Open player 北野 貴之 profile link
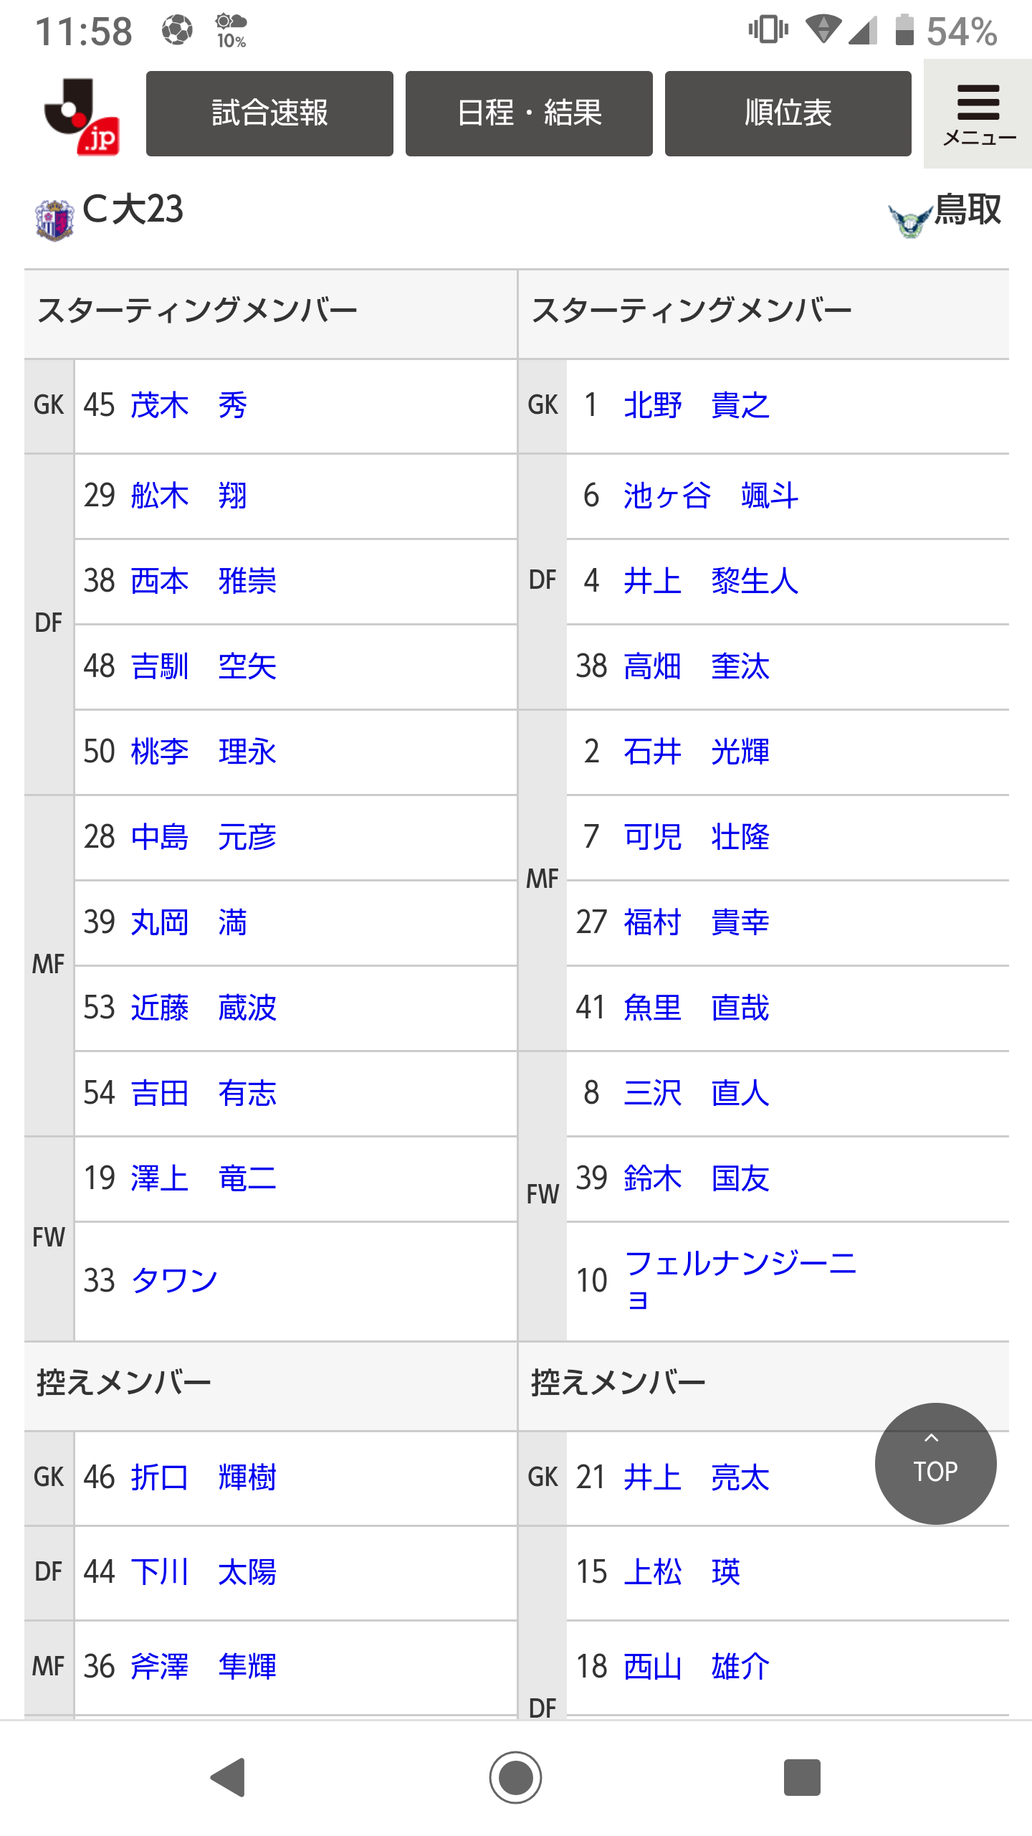The width and height of the screenshot is (1032, 1836). 696,406
